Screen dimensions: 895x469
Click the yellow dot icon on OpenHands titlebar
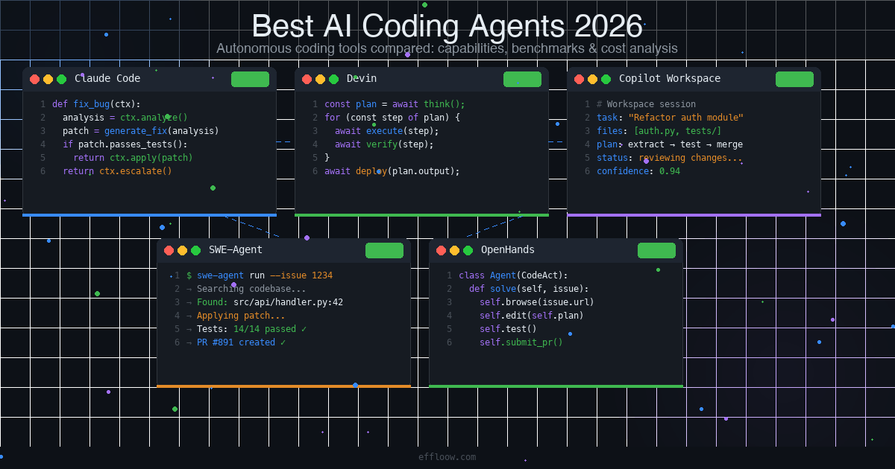click(x=453, y=250)
